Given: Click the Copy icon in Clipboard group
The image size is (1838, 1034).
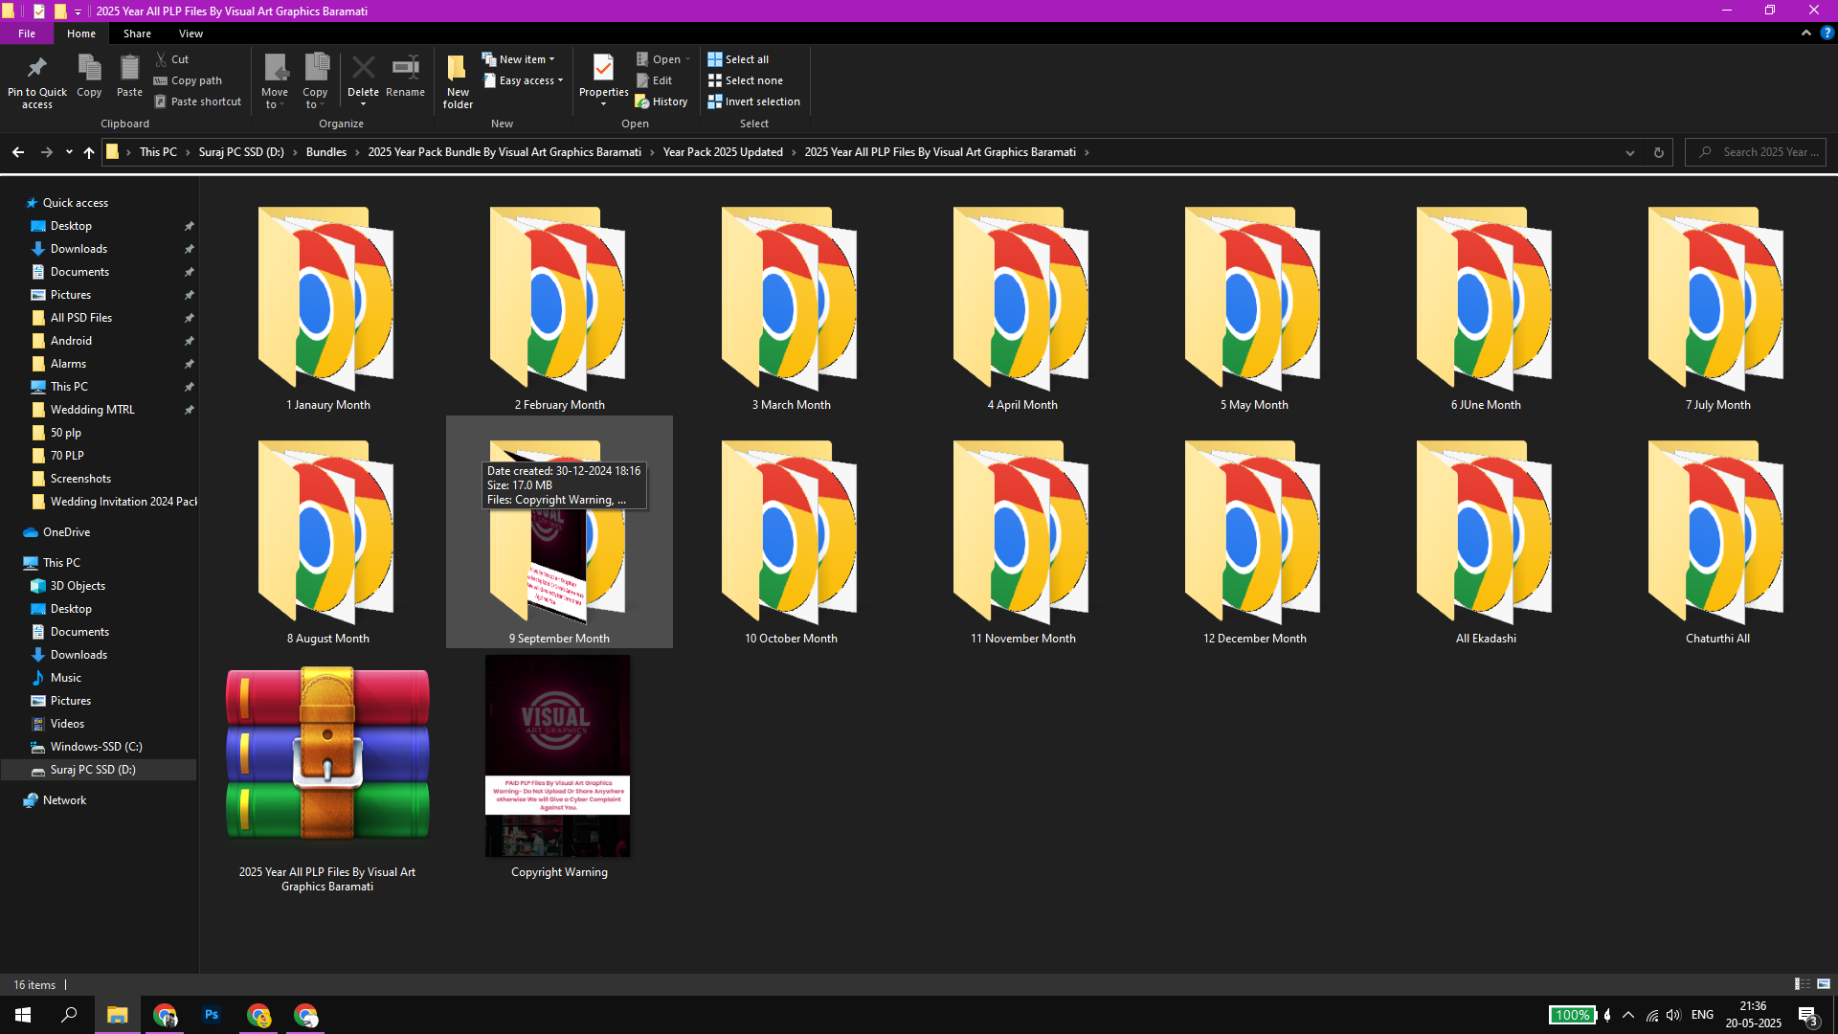Looking at the screenshot, I should pos(89,76).
